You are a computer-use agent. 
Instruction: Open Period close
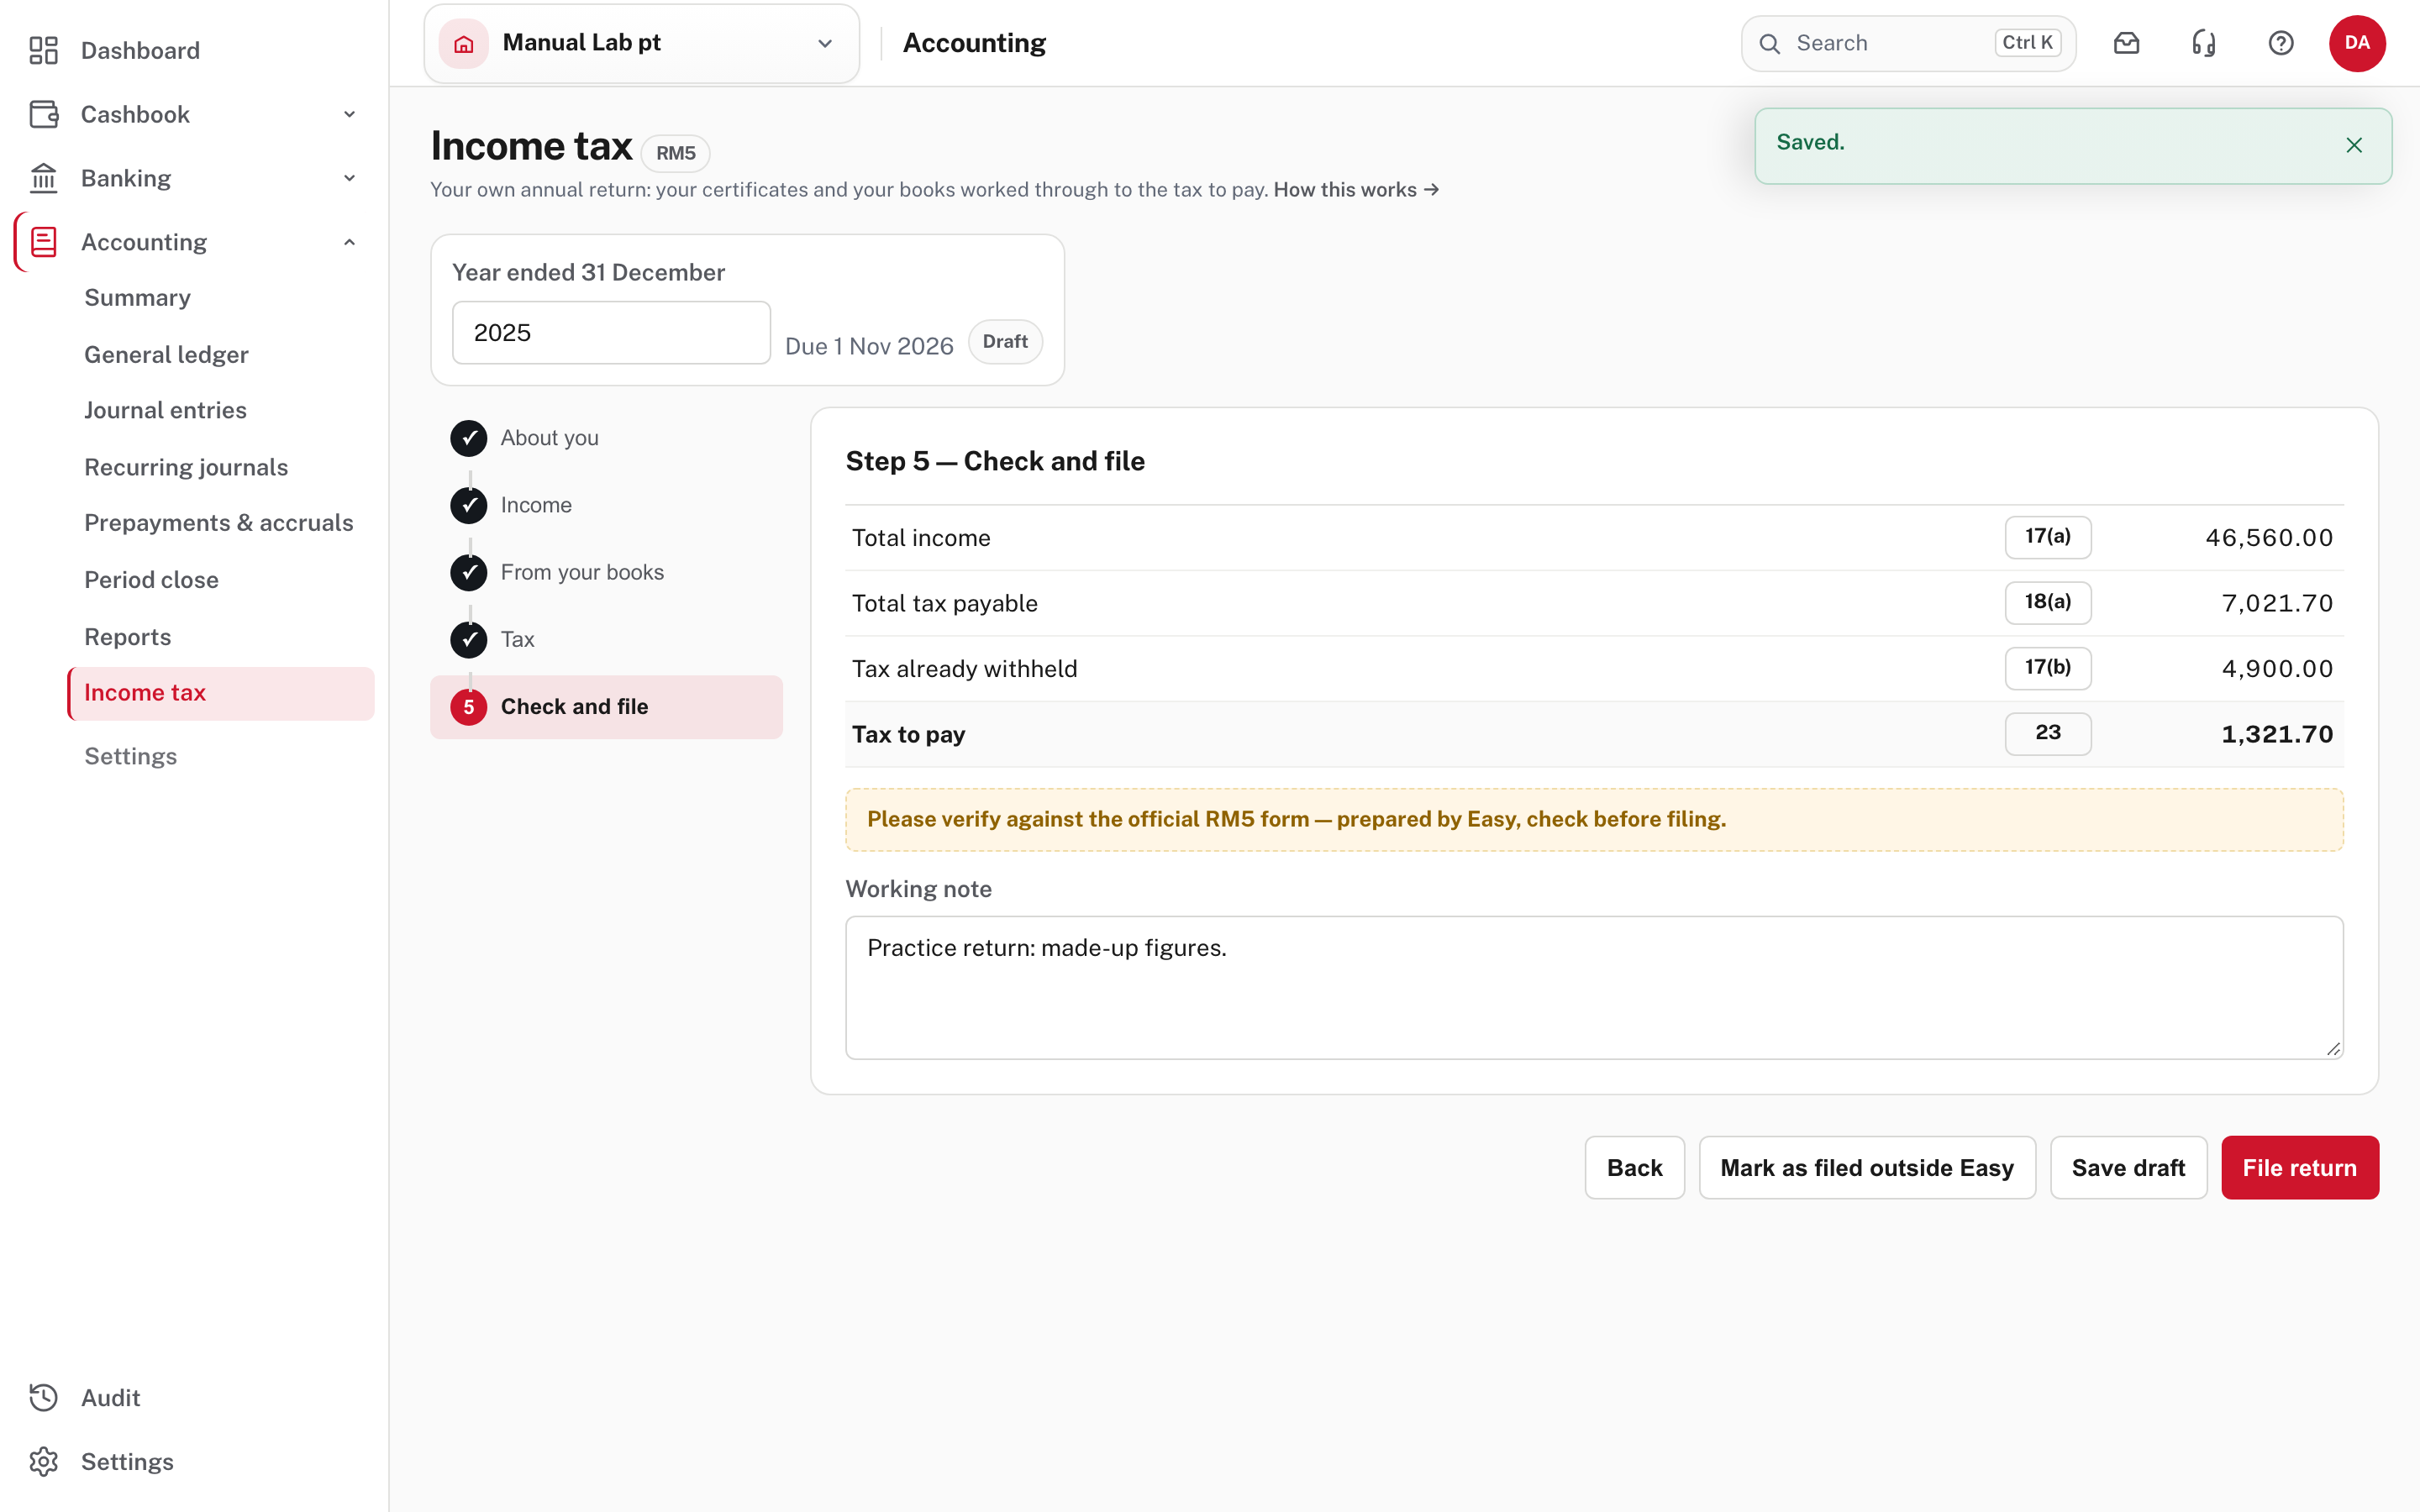point(151,580)
